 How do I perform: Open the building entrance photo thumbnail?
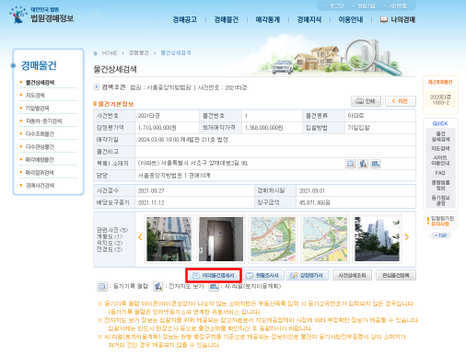[169, 239]
